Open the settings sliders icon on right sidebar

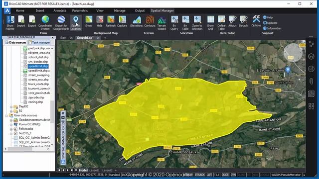coord(311,44)
